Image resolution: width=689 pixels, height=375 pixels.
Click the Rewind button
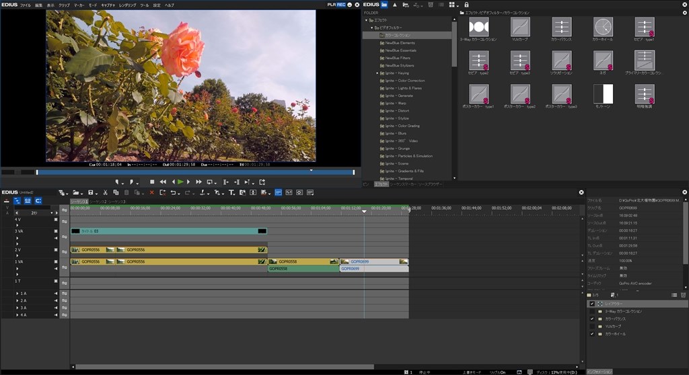[163, 182]
